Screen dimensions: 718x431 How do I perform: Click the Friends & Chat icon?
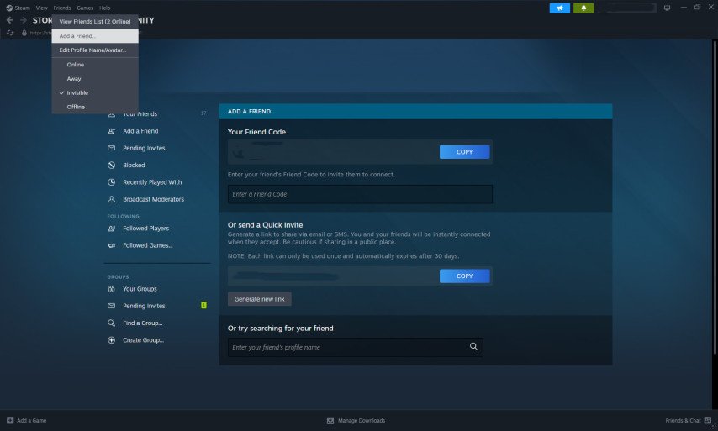tap(707, 420)
